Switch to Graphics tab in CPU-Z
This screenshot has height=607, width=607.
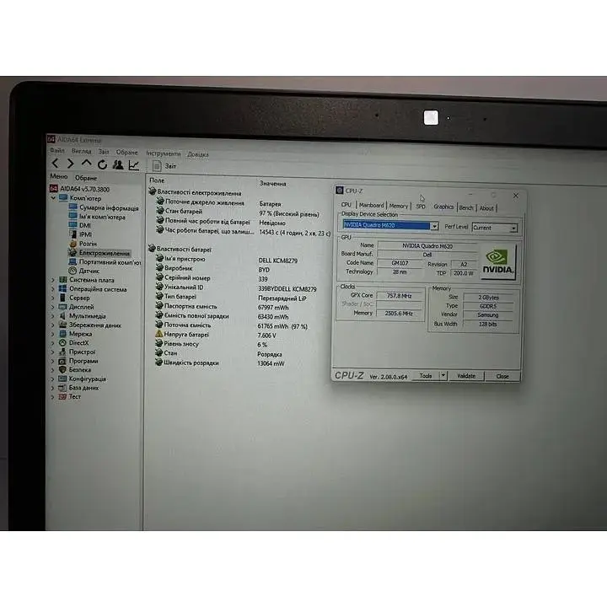click(x=443, y=207)
